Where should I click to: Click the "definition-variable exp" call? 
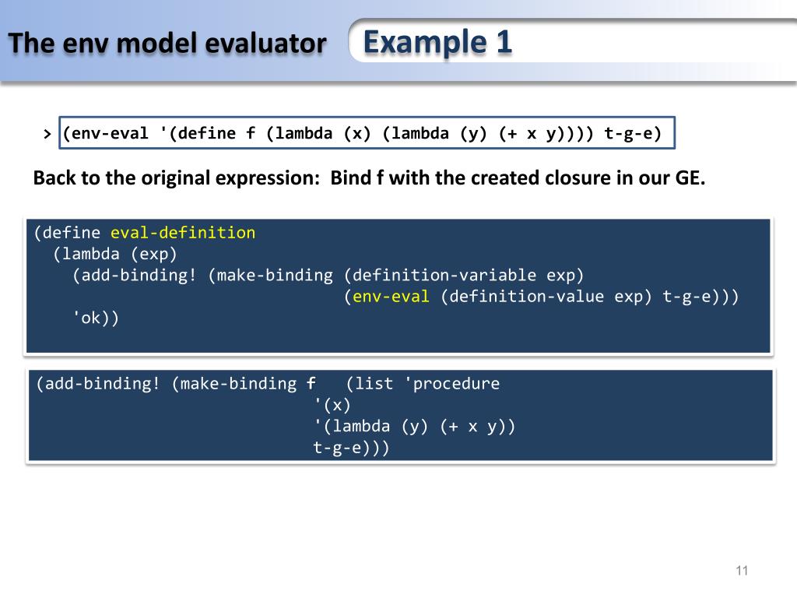pos(463,275)
